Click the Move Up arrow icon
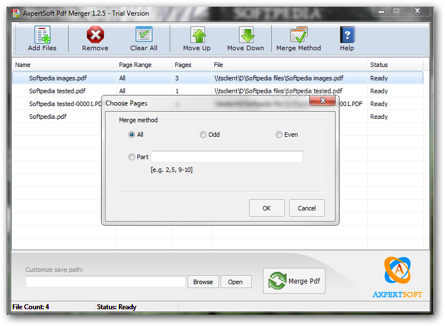The height and width of the screenshot is (326, 445). click(x=199, y=35)
